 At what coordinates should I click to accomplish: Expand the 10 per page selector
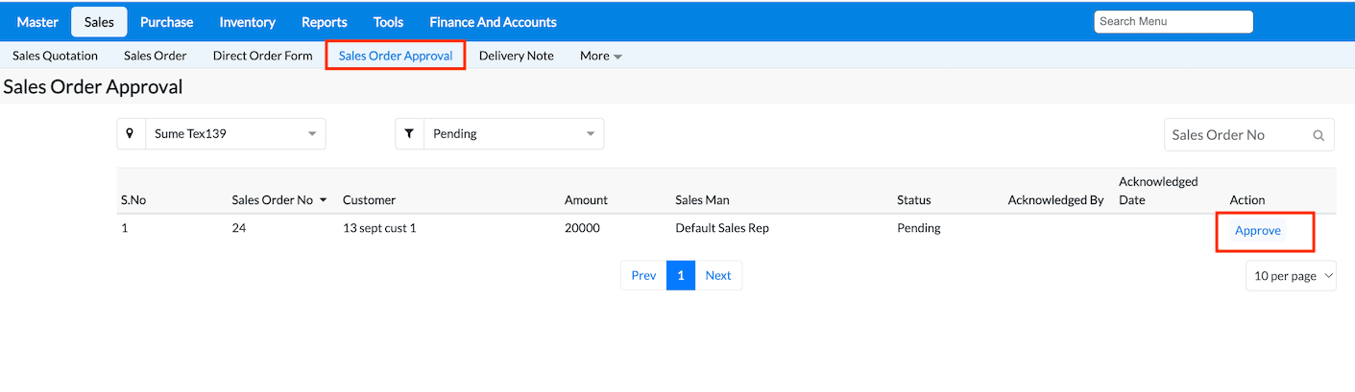coord(1290,276)
